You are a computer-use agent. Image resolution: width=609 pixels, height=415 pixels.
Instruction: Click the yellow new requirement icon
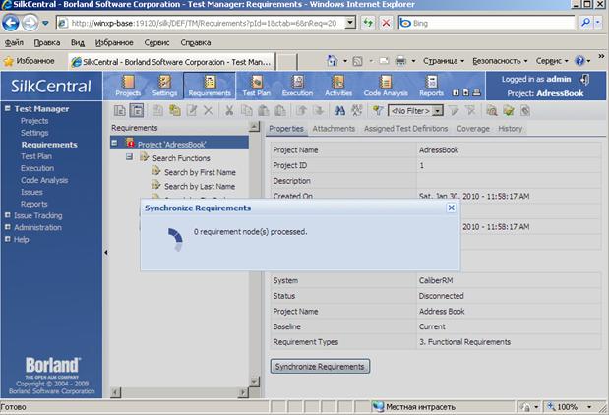175,111
